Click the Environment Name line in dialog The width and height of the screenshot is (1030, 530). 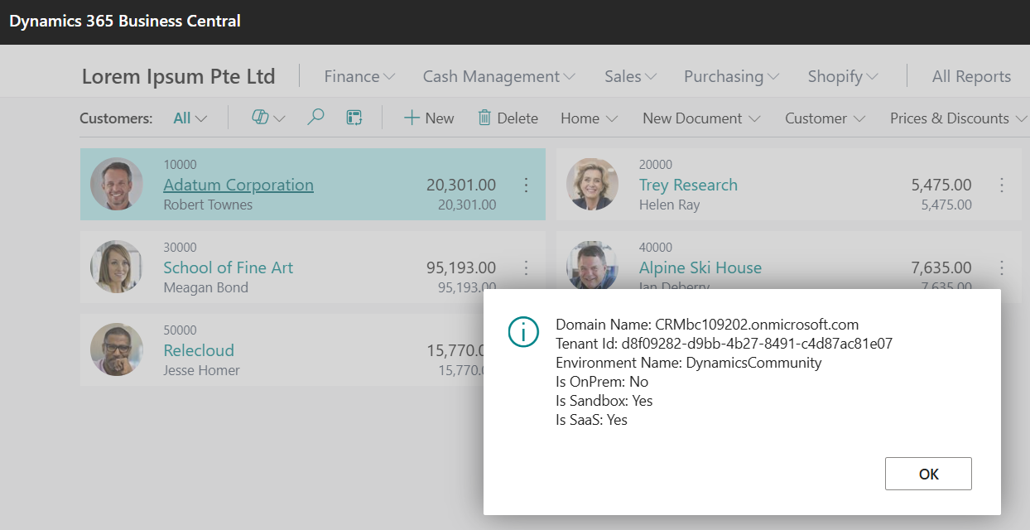coord(688,362)
